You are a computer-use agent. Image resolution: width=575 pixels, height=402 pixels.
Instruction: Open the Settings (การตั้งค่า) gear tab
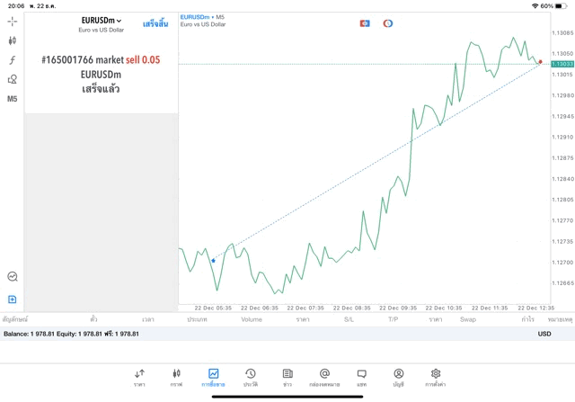pos(436,377)
